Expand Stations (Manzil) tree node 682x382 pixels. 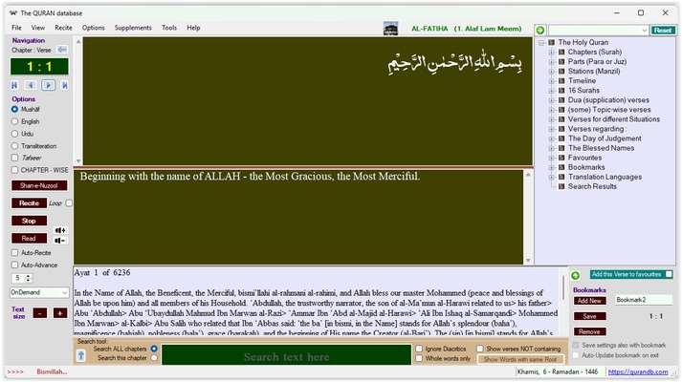point(552,72)
